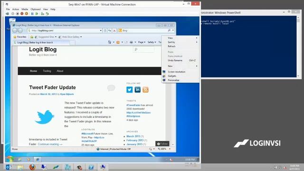Choose Personalize from the context menu
Screen dimensions: 304x171
(180, 80)
